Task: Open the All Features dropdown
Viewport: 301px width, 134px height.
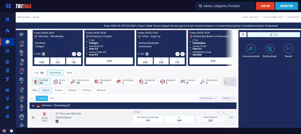Action: pos(208,98)
